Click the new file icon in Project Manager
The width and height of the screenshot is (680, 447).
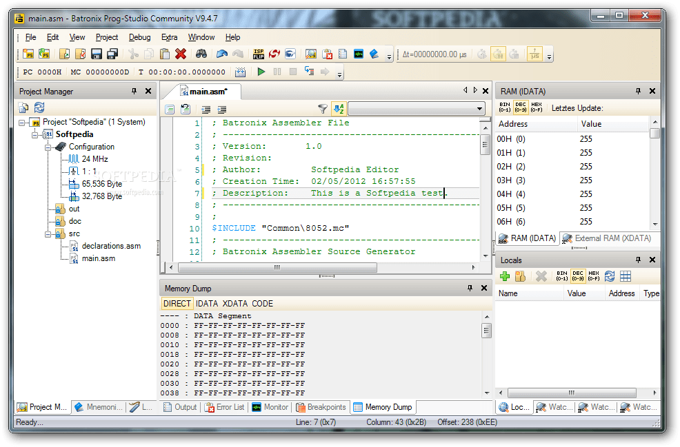[23, 107]
